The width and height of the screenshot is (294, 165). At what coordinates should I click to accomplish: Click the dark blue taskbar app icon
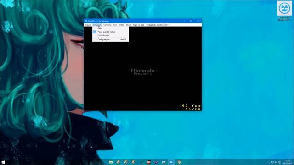pos(156,162)
